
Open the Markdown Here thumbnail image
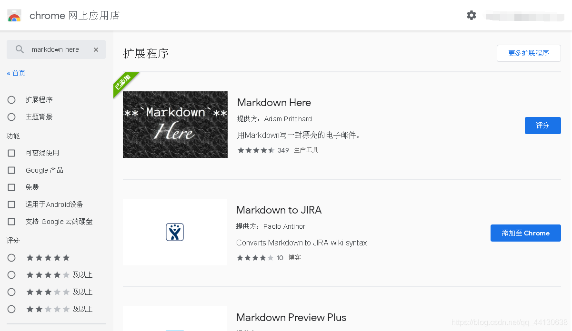(x=175, y=125)
